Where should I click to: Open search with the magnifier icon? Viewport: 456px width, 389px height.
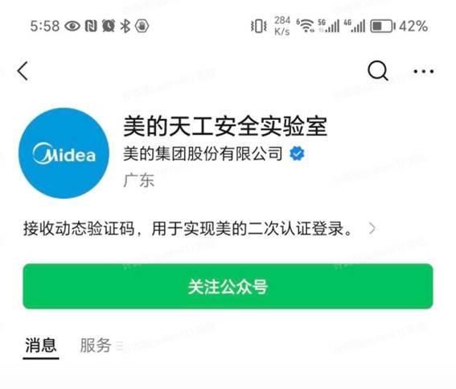point(378,70)
